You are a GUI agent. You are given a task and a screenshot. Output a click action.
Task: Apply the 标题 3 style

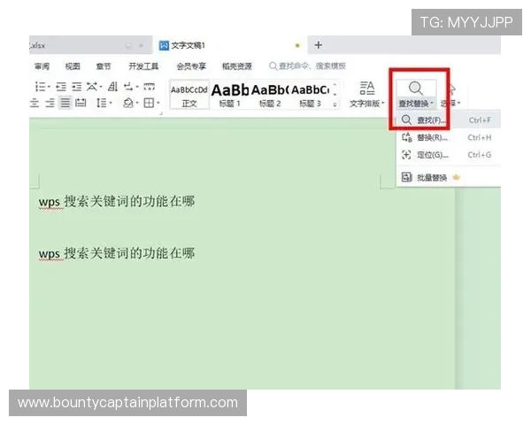310,95
